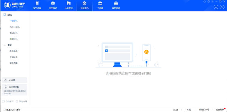Select 一键刷机 in the sidebar
Screen dimensions: 227x112
tap(14, 21)
